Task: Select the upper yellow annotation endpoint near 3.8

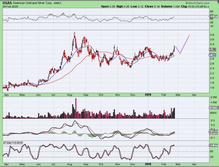Action: pyautogui.click(x=189, y=36)
